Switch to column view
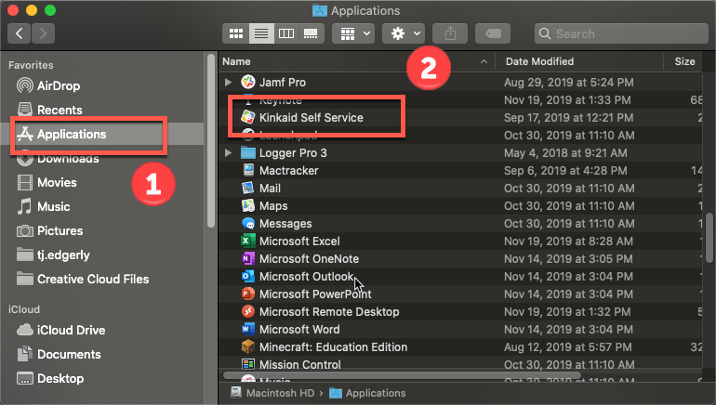Screen dimensions: 716x405 (286, 33)
